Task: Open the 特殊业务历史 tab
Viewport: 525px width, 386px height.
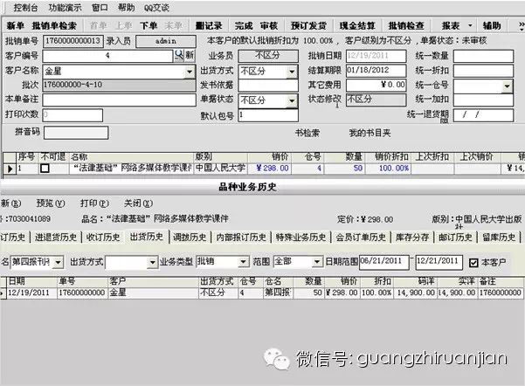Action: tap(300, 237)
